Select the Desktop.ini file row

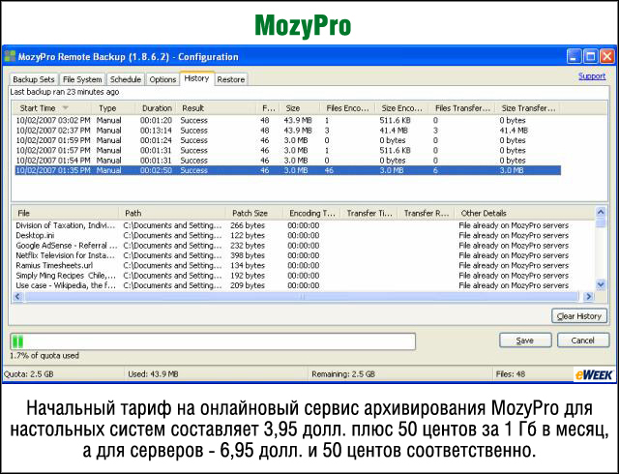click(x=303, y=235)
